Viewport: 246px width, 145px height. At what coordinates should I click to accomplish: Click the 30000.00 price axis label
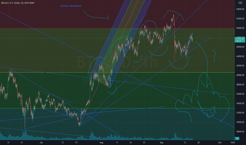coord(240,122)
